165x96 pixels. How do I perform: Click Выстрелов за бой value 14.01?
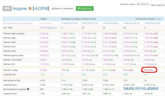point(43,81)
